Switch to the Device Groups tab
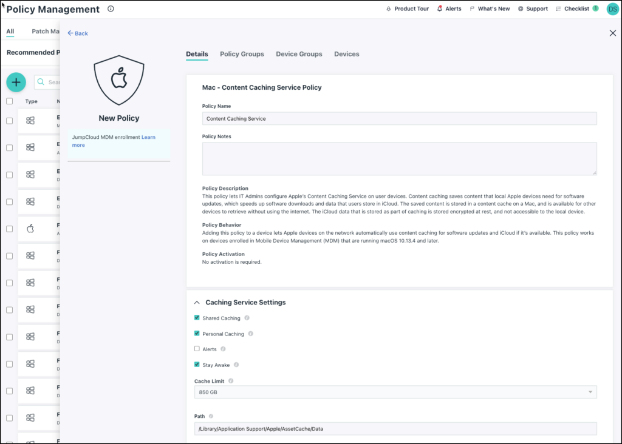This screenshot has width=622, height=444. point(299,54)
